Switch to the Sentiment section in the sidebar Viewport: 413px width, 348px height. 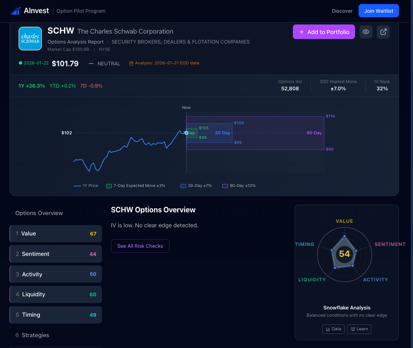[55, 254]
